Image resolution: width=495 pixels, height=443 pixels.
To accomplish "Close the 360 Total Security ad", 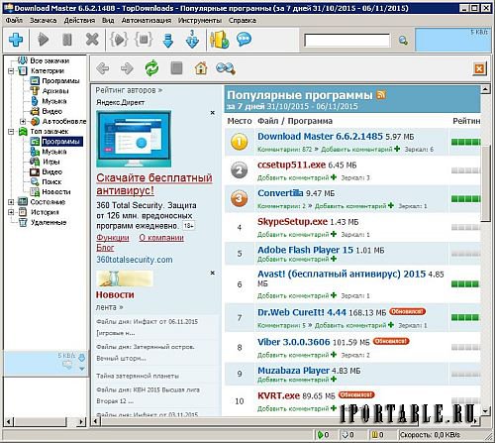I will (x=213, y=113).
